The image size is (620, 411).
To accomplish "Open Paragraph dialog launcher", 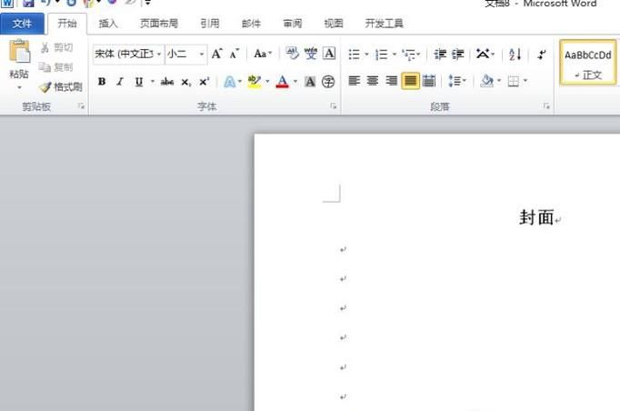I will click(546, 106).
